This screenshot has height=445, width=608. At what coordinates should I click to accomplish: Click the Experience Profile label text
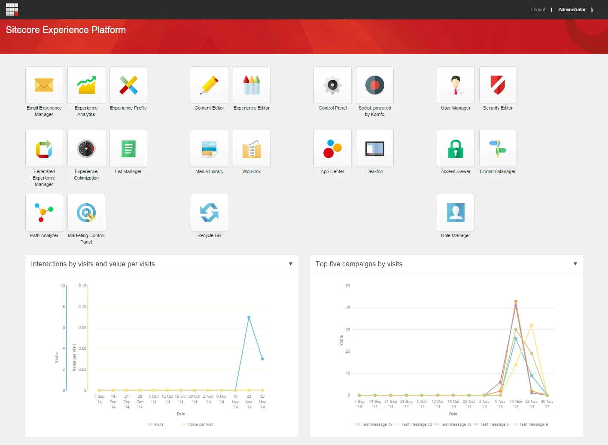(x=128, y=108)
